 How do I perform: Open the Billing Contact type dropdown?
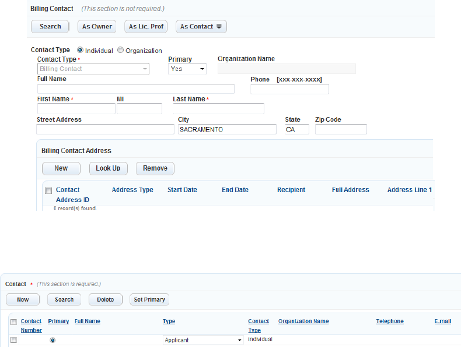pyautogui.click(x=93, y=69)
